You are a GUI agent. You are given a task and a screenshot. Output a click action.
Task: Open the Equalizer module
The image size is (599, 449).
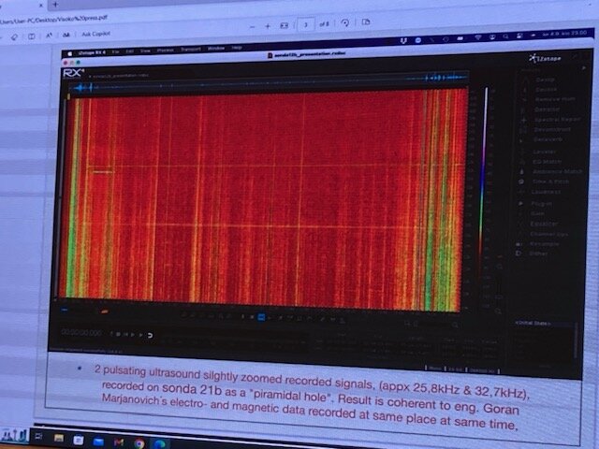(x=545, y=224)
